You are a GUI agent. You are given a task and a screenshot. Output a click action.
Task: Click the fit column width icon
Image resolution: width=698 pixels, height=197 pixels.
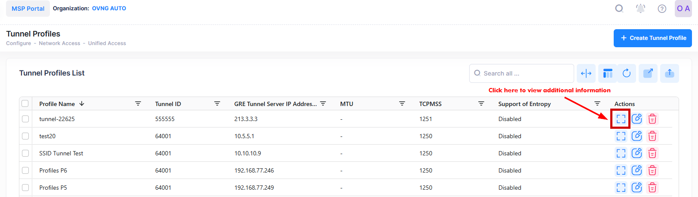(x=586, y=73)
